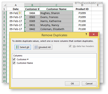Confirm the dialog with OK
Image resolution: width=108 pixels, height=94 pixels.
click(x=72, y=83)
